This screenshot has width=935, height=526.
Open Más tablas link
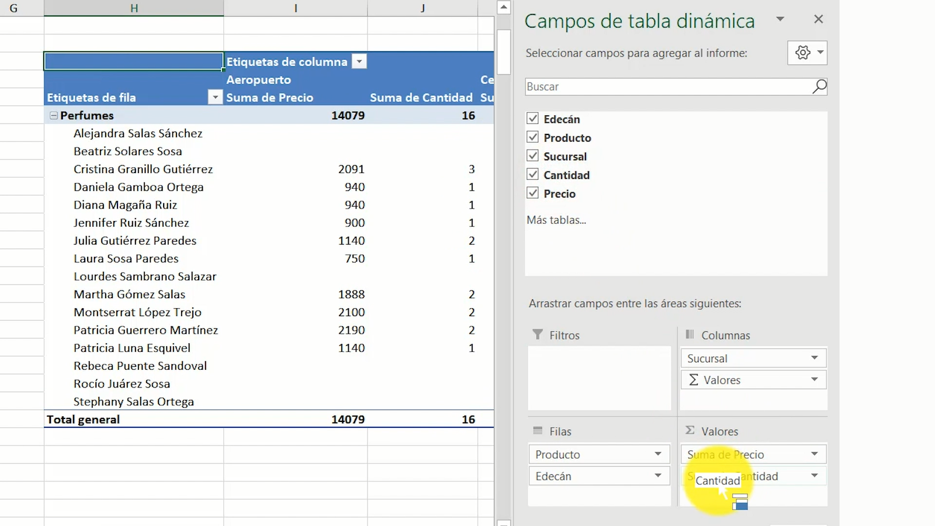pos(556,220)
